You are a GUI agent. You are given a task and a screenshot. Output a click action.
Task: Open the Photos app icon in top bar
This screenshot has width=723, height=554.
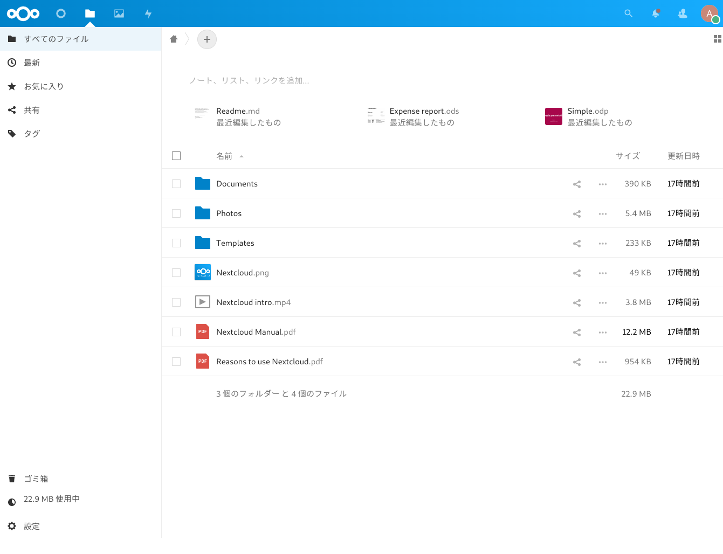click(119, 13)
